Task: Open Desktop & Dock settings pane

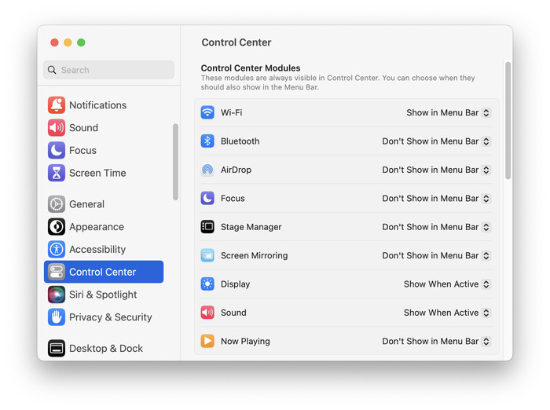Action: [104, 348]
